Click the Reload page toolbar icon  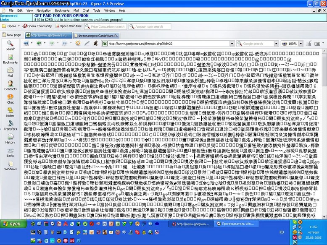click(x=78, y=43)
